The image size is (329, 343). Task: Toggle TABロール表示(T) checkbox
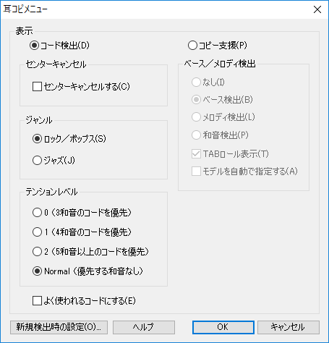click(230, 154)
